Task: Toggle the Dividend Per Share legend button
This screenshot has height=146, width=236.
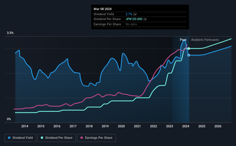Action: point(57,138)
